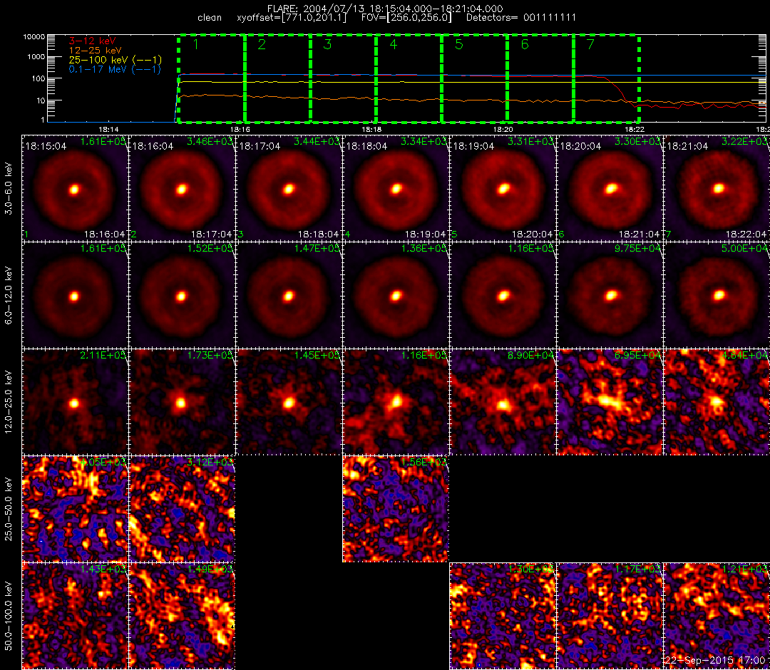Click the '18:22' time axis label
This screenshot has height=670, width=770.
pos(635,130)
